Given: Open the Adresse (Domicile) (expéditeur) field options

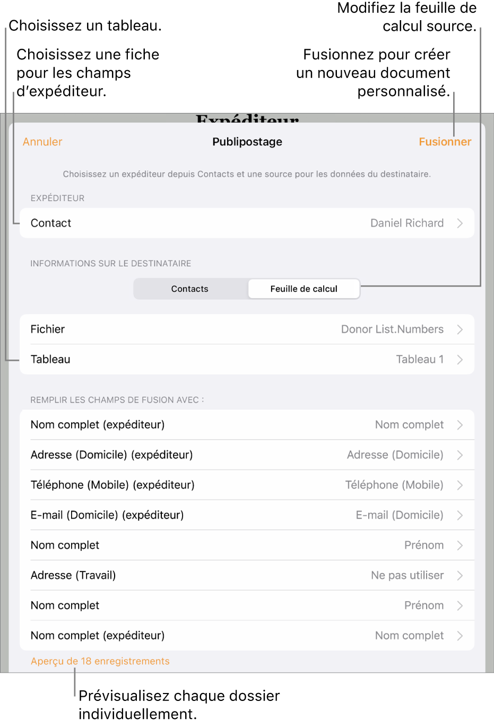Looking at the screenshot, I should (461, 454).
